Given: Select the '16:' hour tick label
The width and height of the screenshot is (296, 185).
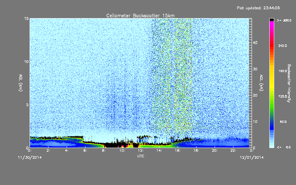Looking at the screenshot, I should 178,151.
